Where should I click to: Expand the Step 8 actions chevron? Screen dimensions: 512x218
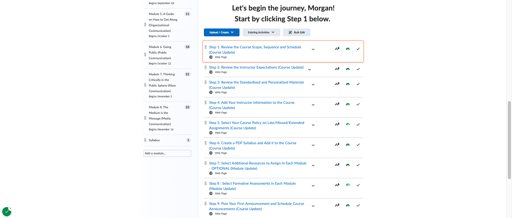[313, 186]
